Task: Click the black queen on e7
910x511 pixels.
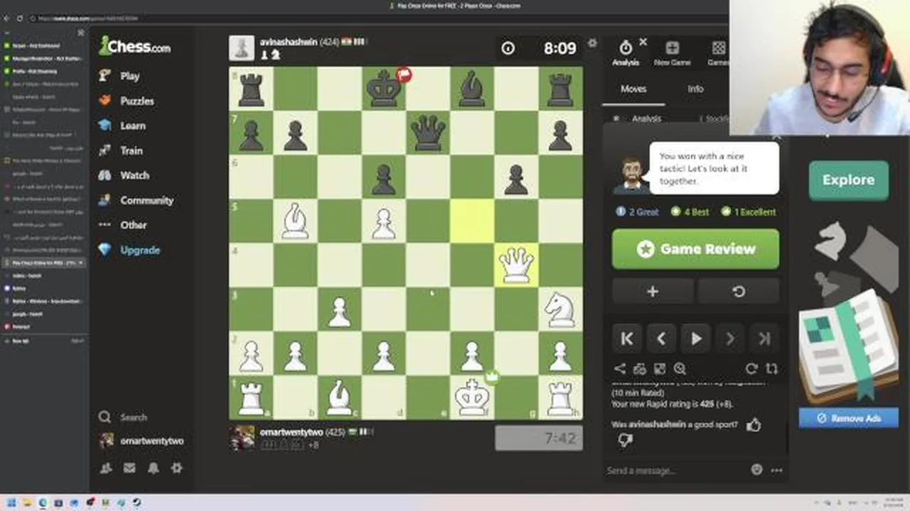Action: tap(428, 133)
